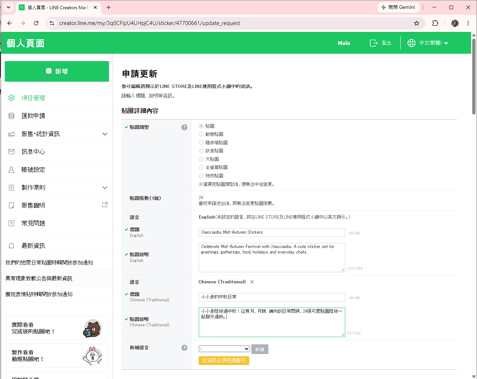Expand 製作準則 menu chevron
This screenshot has height=379, width=477.
click(105, 188)
